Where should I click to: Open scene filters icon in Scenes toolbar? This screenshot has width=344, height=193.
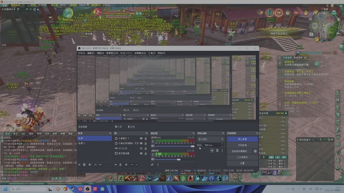(x=90, y=165)
